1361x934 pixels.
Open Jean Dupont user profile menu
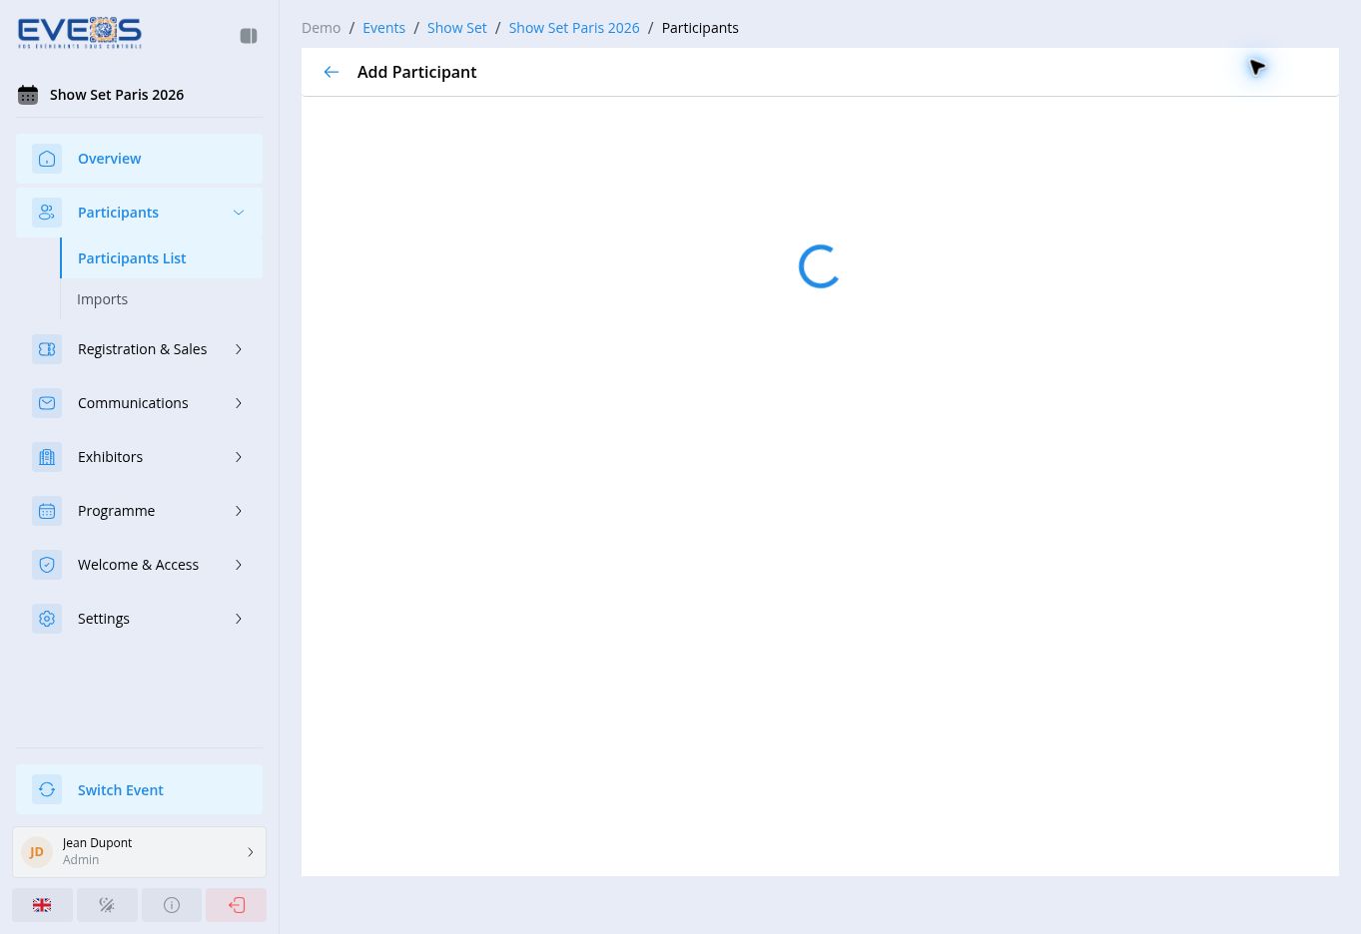(139, 852)
